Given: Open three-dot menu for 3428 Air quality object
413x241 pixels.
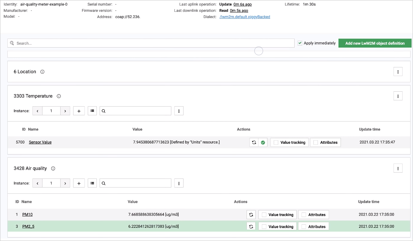Looking at the screenshot, I should click(398, 168).
